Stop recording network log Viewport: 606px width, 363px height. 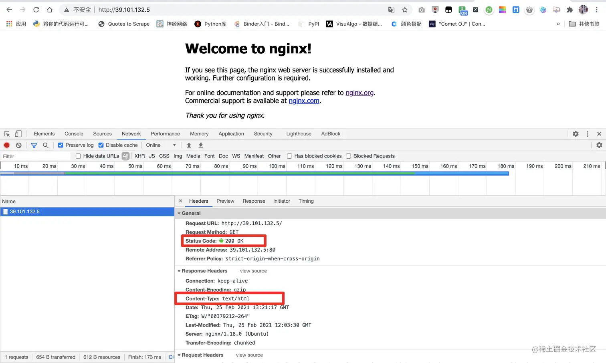coord(7,145)
